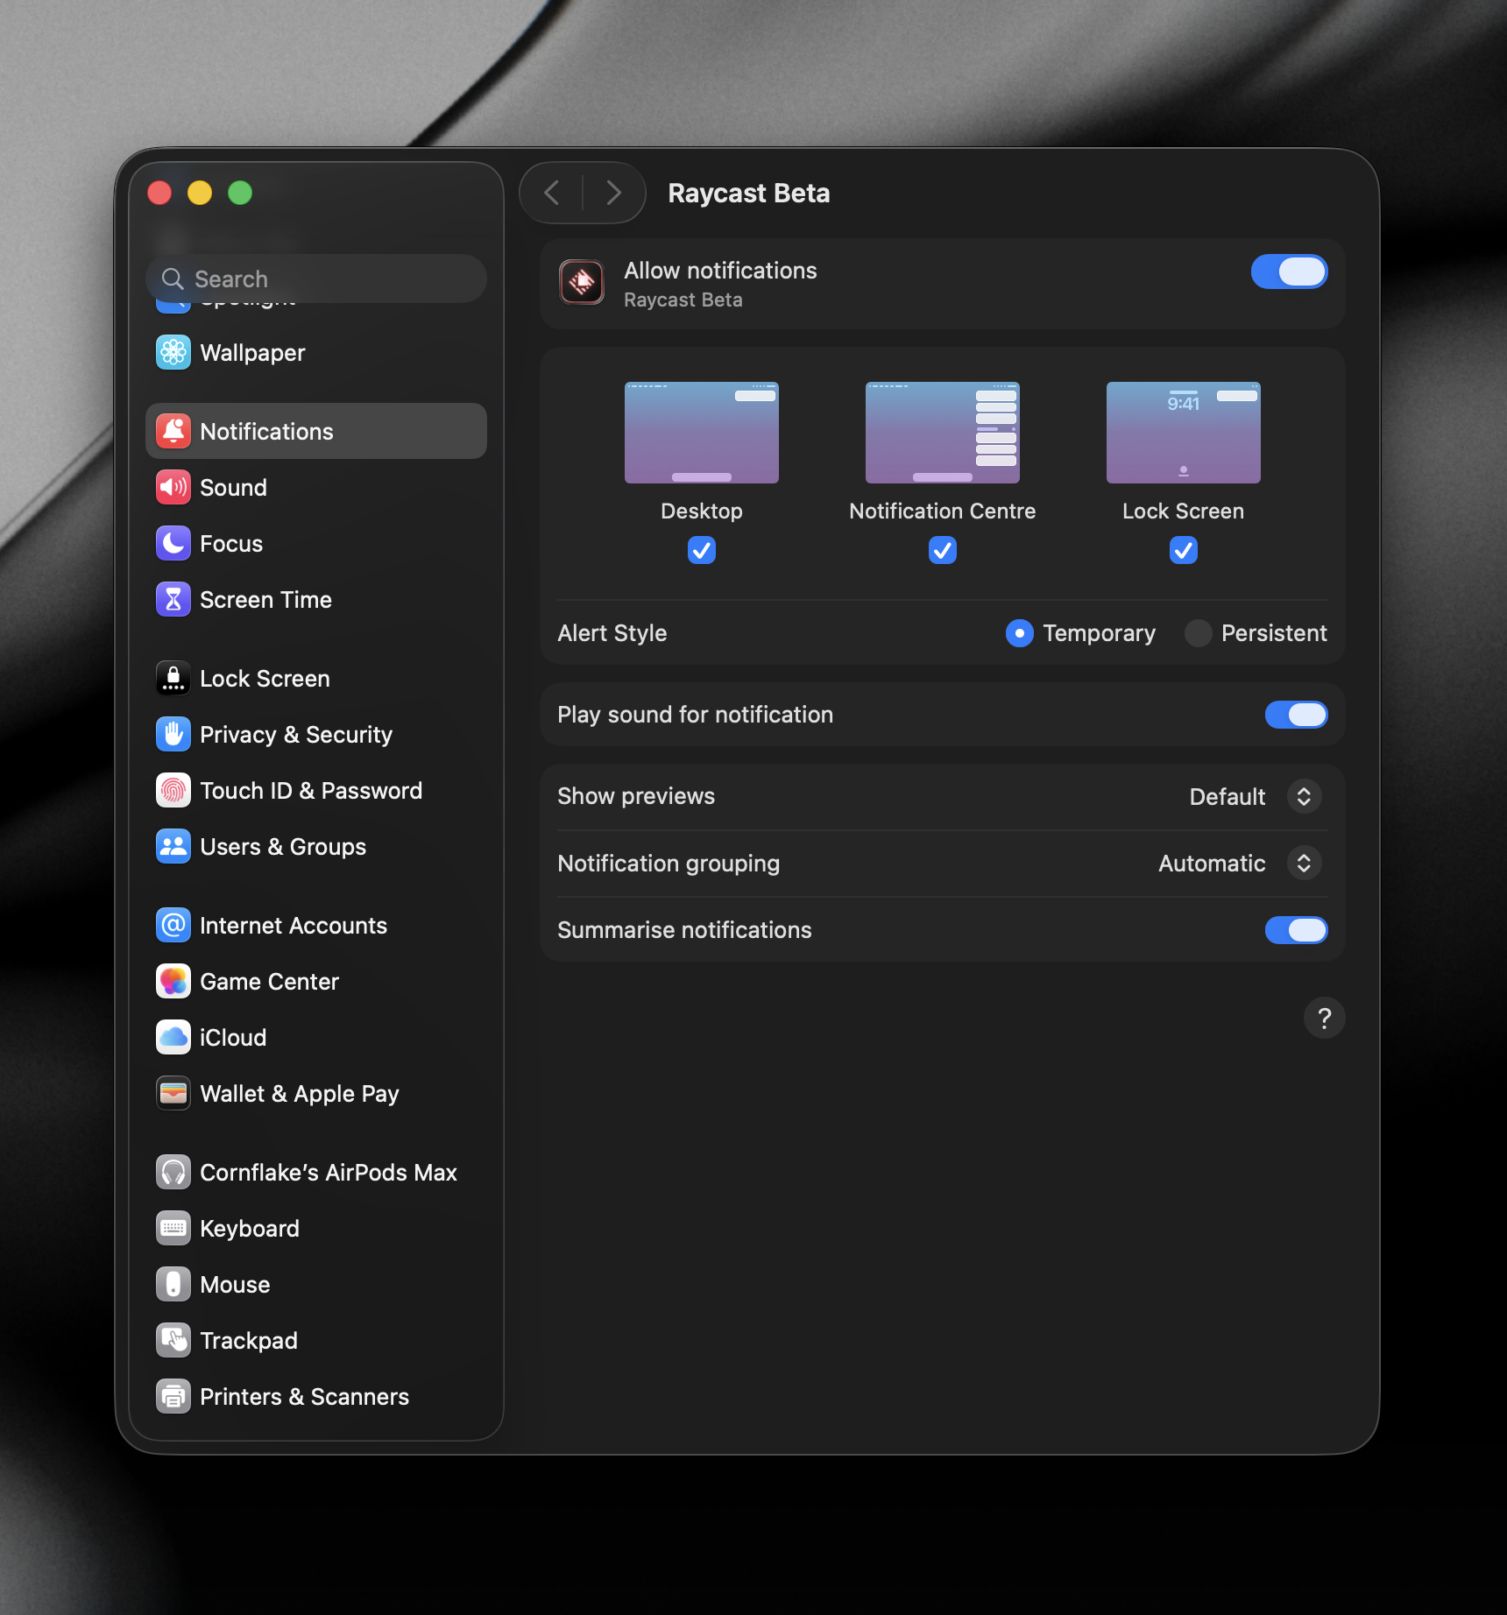Select Screen Time label in sidebar
Screen dimensions: 1507x1615
(x=265, y=600)
